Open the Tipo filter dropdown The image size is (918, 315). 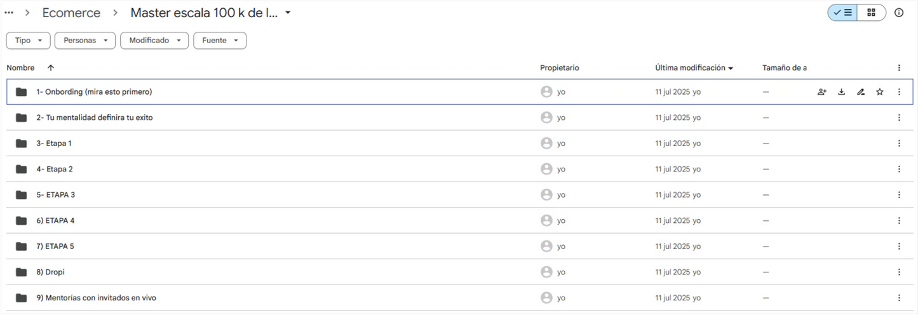[x=28, y=41]
